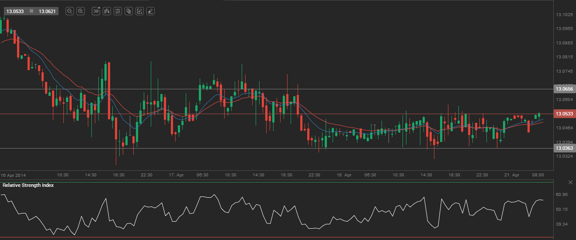
Task: Select the eraser tool
Action: 150,11
